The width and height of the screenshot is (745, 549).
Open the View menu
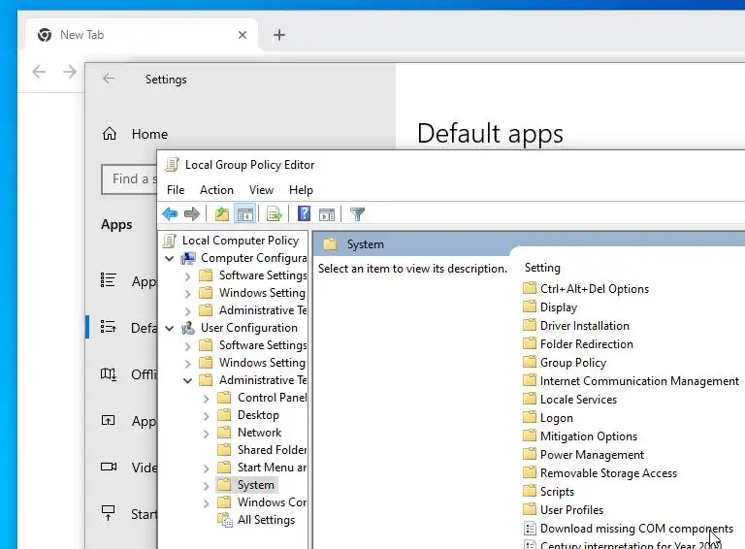pos(261,190)
